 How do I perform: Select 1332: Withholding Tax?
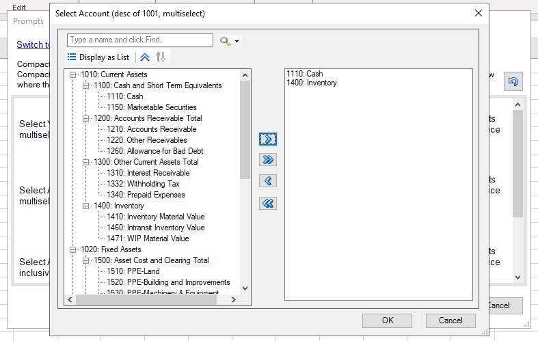coord(143,184)
